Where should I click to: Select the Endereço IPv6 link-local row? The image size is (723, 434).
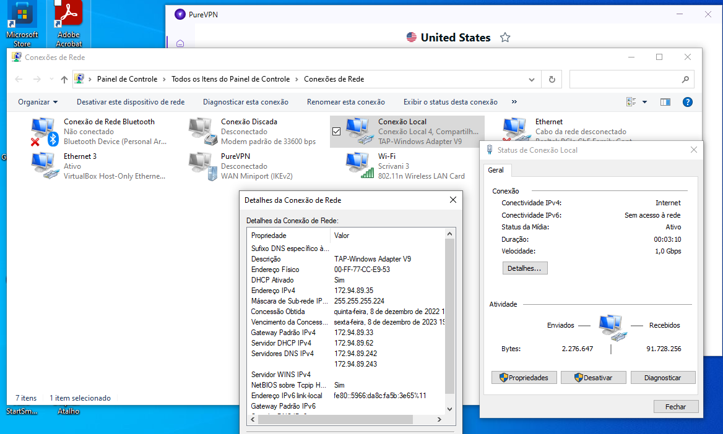click(346, 396)
